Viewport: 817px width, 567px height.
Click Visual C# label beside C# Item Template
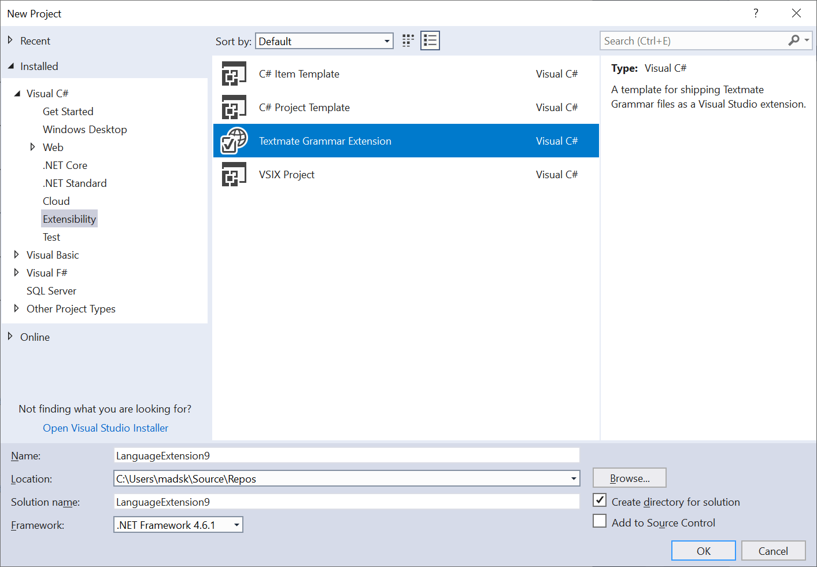pos(557,73)
